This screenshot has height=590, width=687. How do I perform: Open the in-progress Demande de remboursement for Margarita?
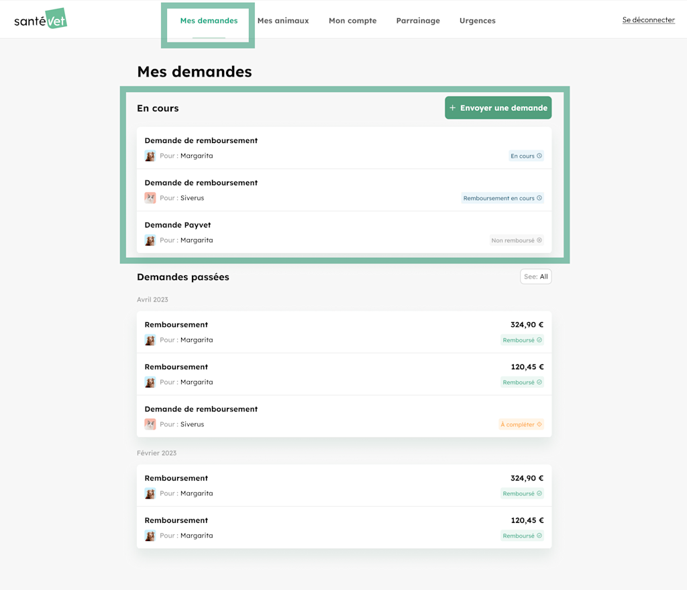pos(344,148)
